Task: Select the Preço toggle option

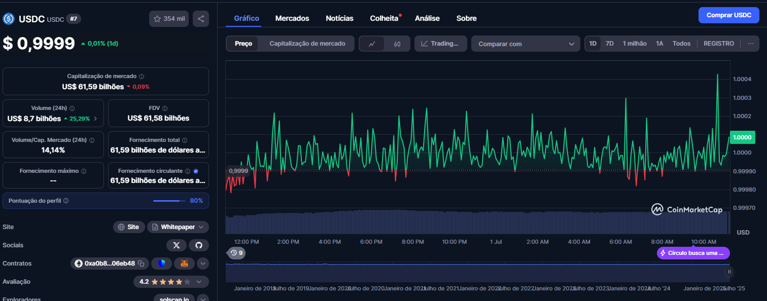Action: (243, 44)
